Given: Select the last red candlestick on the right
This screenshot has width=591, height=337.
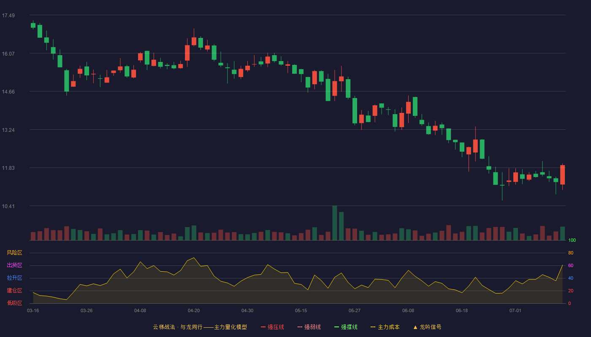Looking at the screenshot, I should [x=562, y=175].
